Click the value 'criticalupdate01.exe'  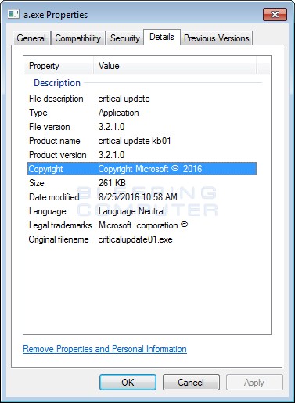coord(135,239)
